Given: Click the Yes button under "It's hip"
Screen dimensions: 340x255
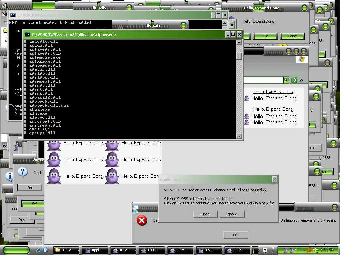Looking at the screenshot, I should click(x=30, y=187).
